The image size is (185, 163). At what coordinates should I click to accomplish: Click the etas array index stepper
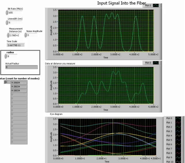5,82
